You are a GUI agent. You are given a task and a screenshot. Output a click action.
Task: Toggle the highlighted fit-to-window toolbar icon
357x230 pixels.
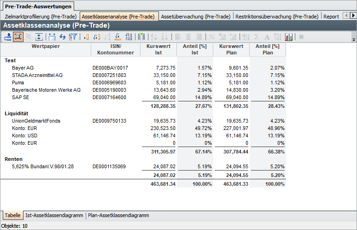[18, 37]
